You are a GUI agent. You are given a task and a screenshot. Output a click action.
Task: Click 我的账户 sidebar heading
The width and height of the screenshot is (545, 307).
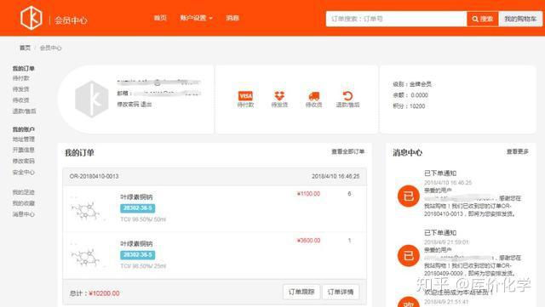pyautogui.click(x=24, y=129)
